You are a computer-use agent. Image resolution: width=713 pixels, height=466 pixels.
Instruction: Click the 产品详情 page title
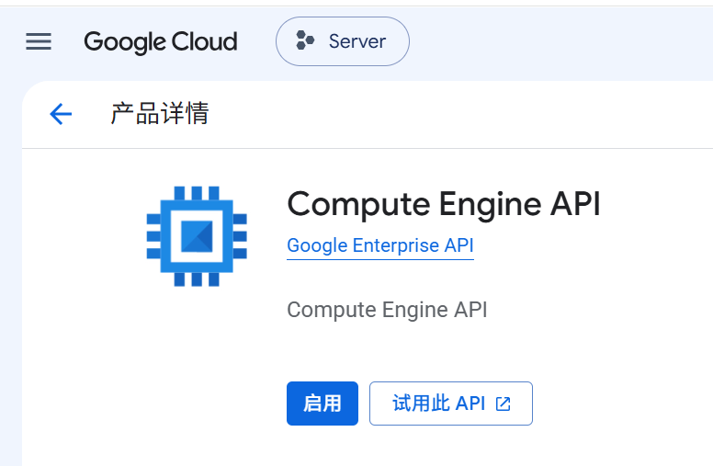pyautogui.click(x=160, y=114)
